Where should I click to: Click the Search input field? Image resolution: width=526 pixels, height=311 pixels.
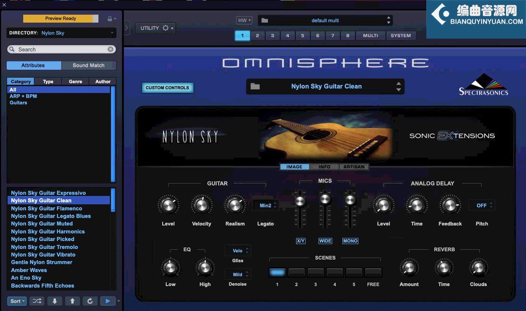61,49
